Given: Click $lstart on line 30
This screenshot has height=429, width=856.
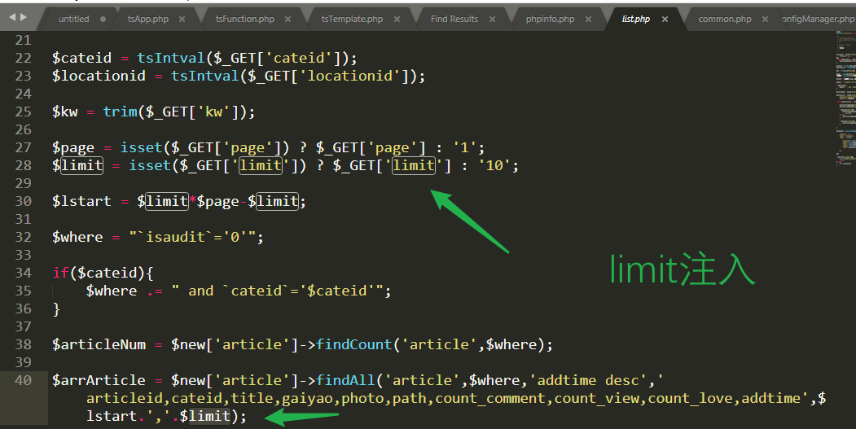Looking at the screenshot, I should point(81,201).
